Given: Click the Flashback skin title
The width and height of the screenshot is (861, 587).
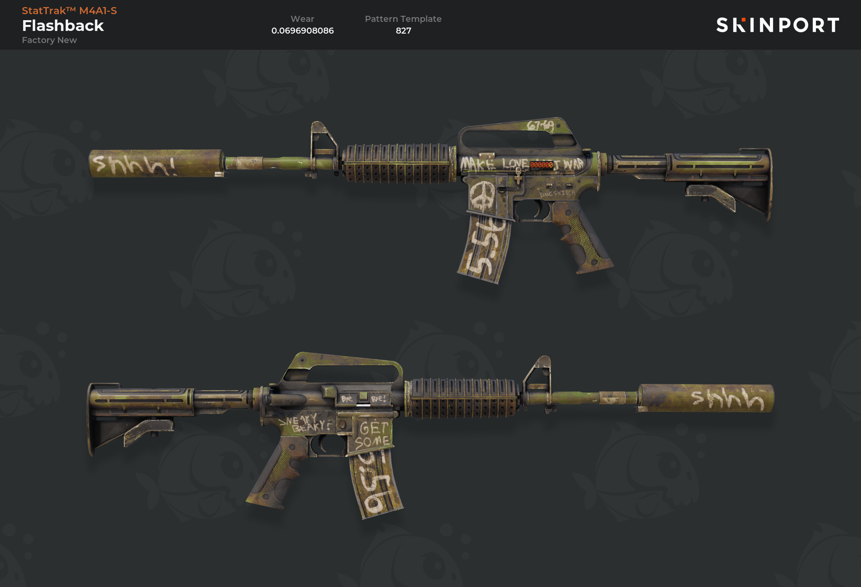Looking at the screenshot, I should tap(63, 26).
